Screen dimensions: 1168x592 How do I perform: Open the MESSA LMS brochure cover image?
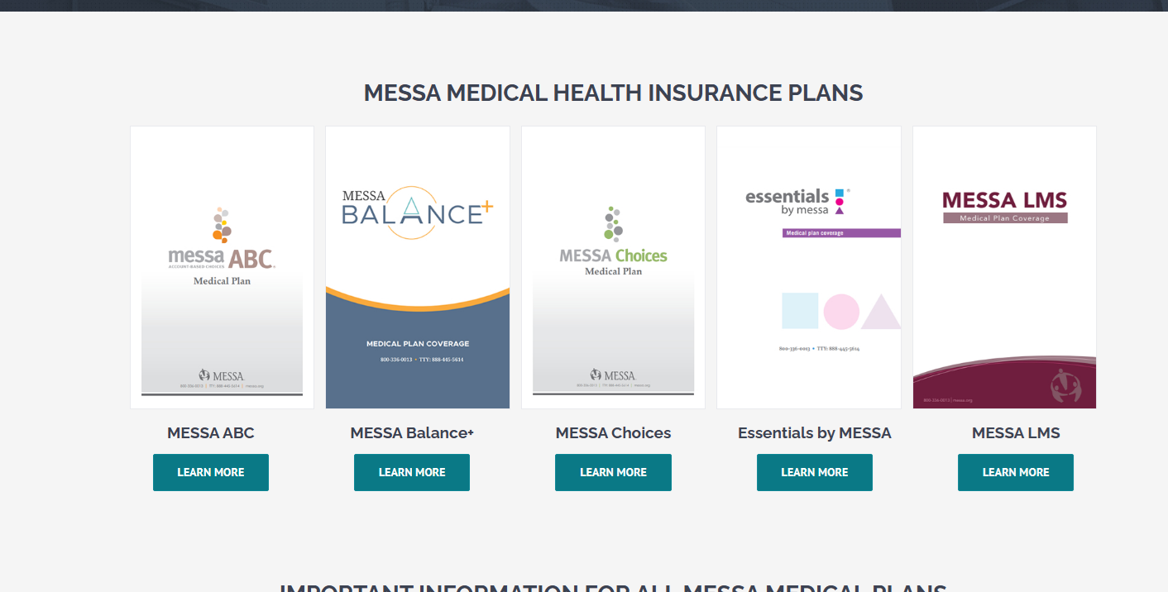pos(1004,267)
